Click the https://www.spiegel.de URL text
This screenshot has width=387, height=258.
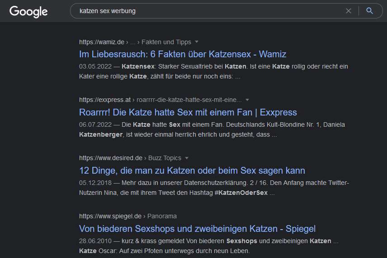110,217
